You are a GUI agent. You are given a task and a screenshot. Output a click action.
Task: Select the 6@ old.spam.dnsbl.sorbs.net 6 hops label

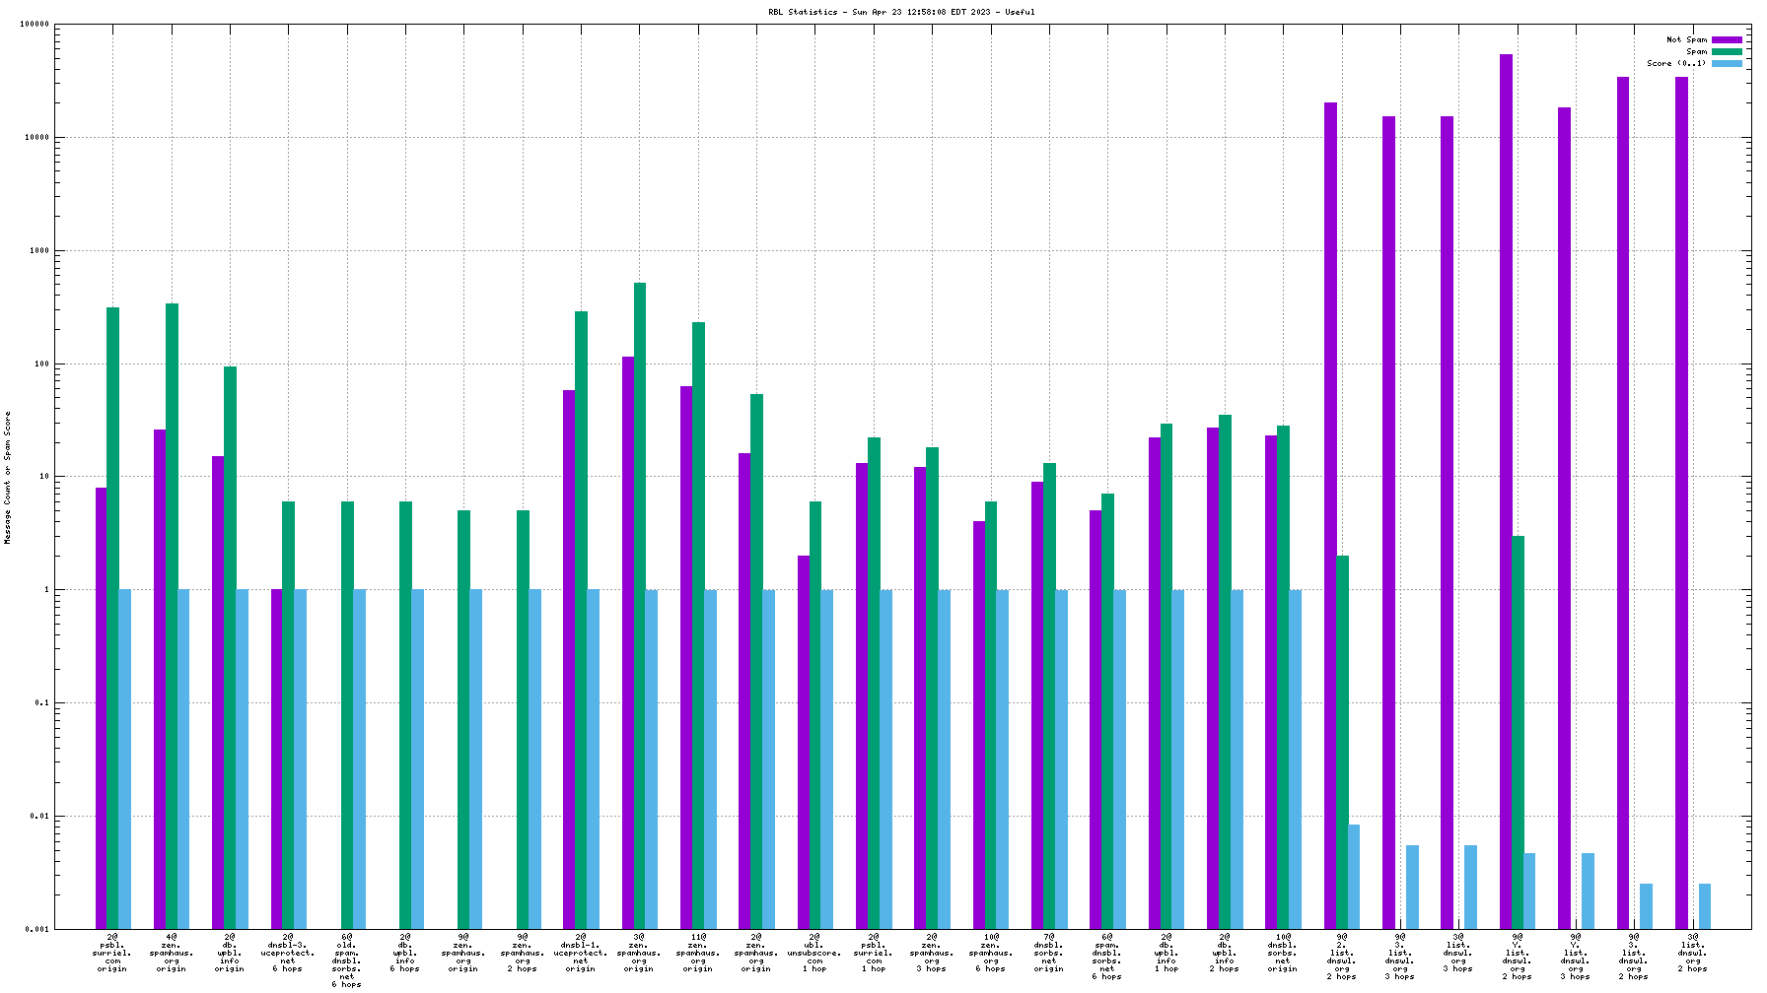347,960
